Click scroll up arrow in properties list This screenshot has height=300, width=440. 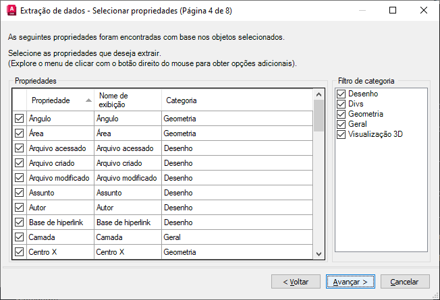click(x=319, y=94)
